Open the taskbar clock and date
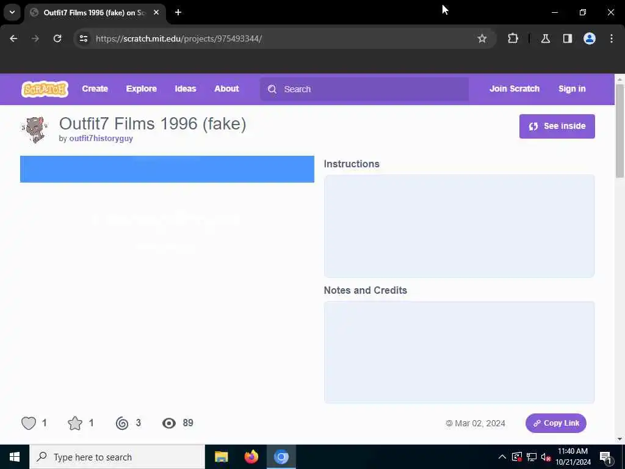625x469 pixels. tap(573, 457)
